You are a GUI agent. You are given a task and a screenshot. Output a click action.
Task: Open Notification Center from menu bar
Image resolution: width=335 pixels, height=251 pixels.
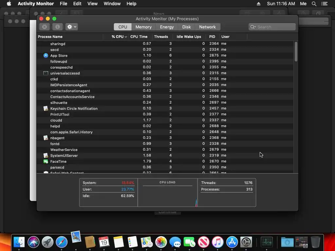(325, 4)
